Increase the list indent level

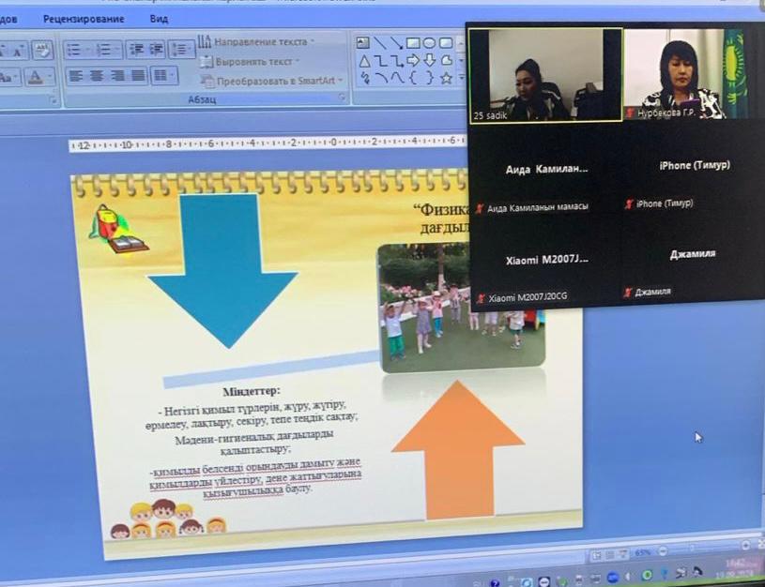click(x=156, y=50)
